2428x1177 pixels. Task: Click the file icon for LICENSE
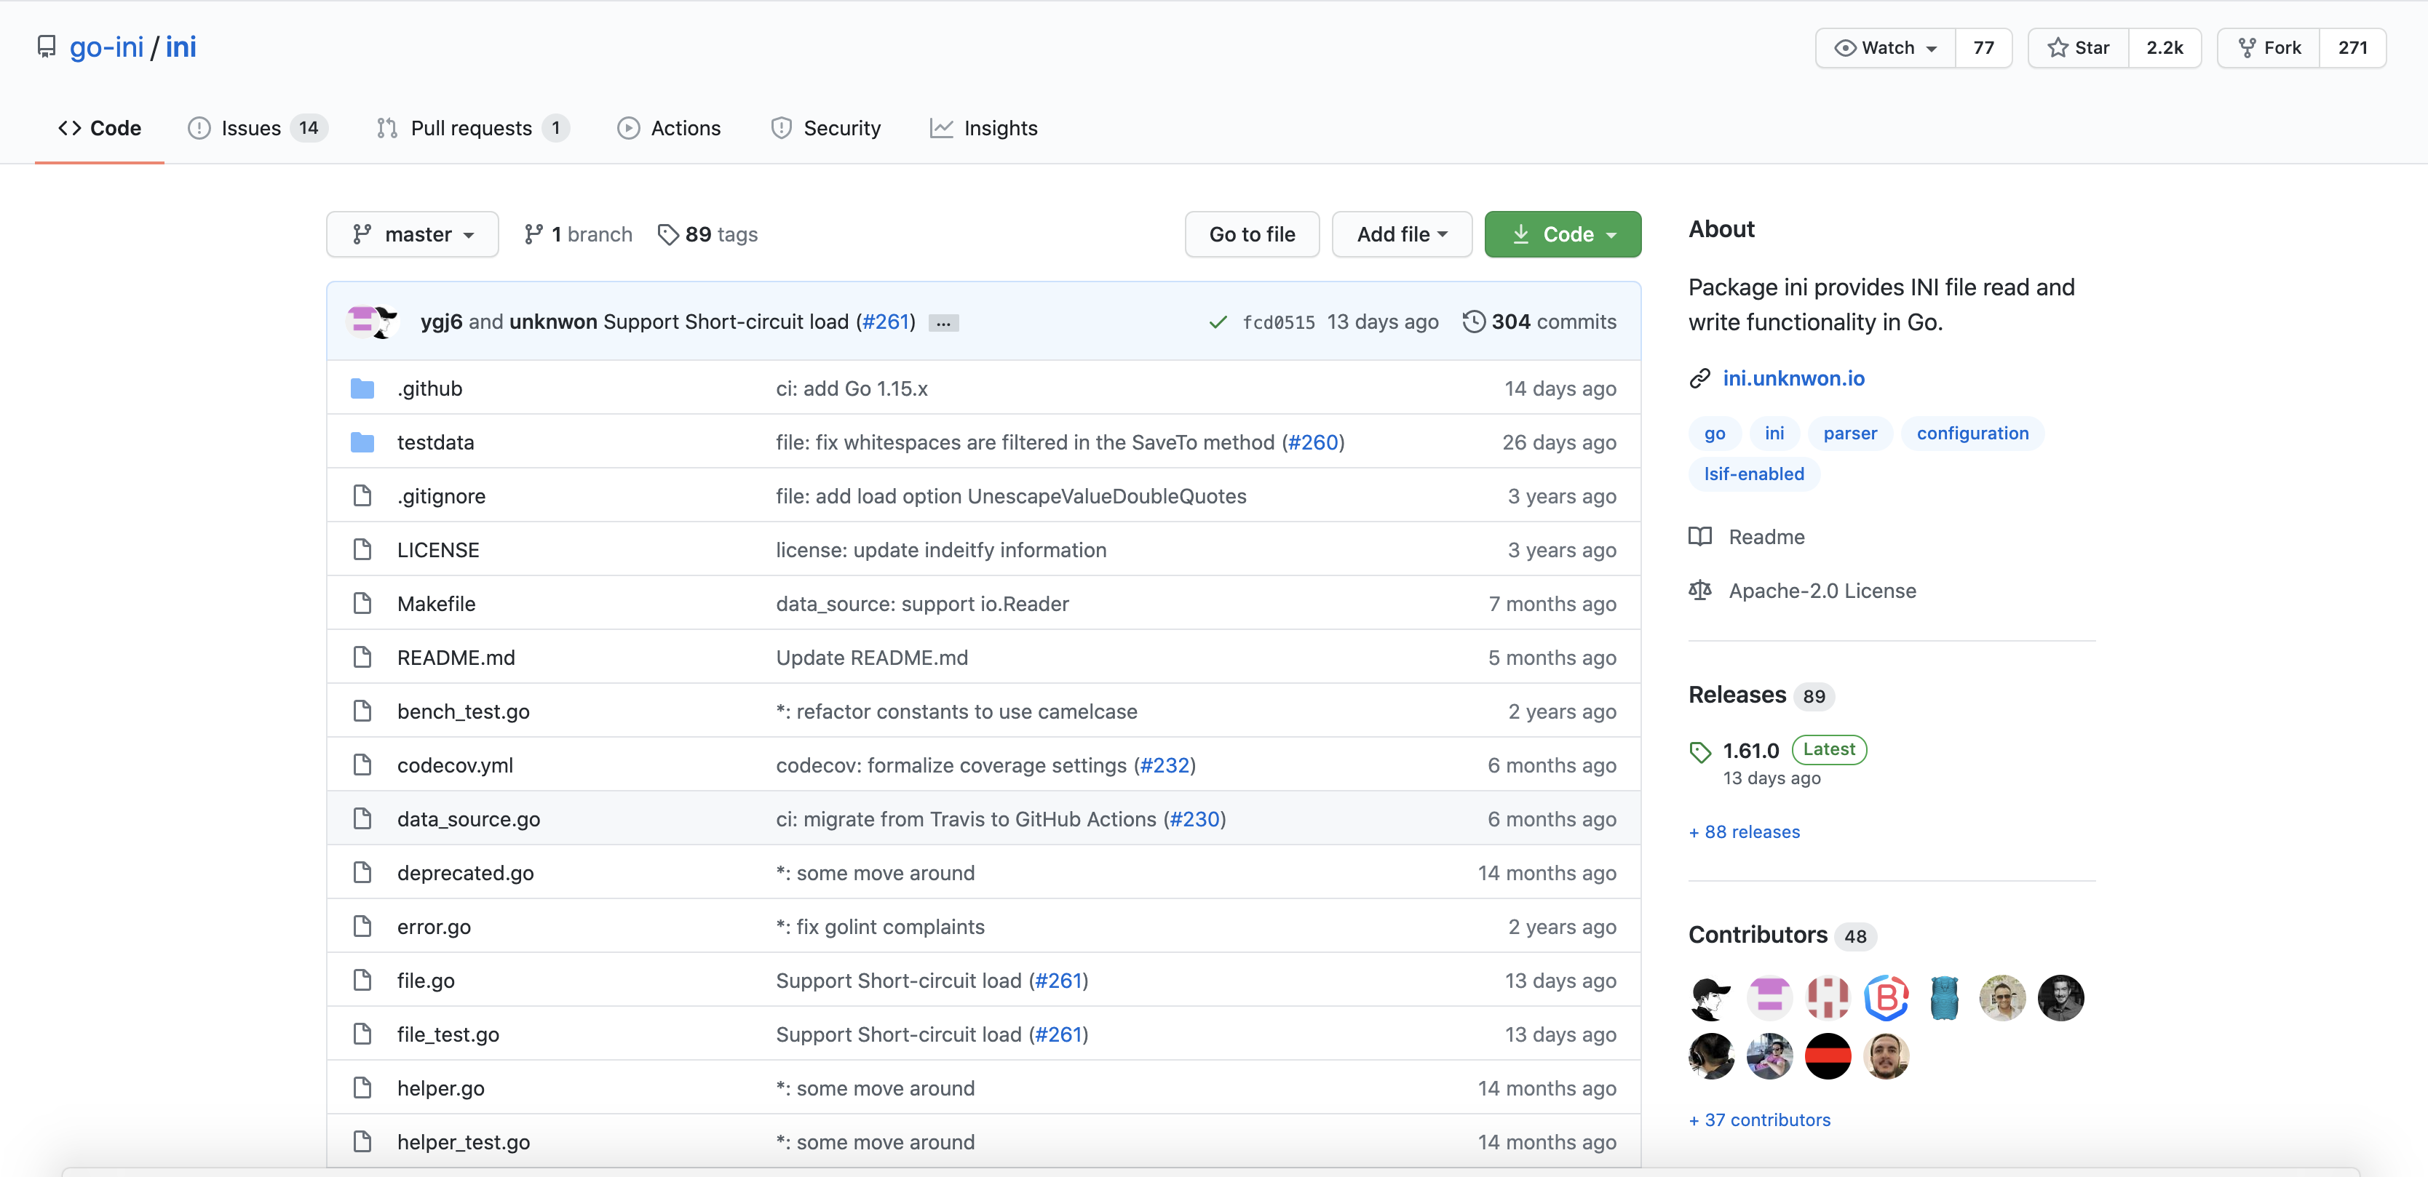(x=363, y=549)
